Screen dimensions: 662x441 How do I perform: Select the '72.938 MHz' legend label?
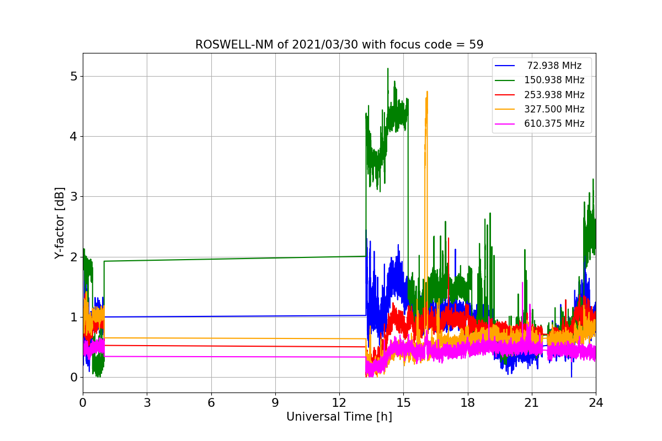(x=554, y=66)
